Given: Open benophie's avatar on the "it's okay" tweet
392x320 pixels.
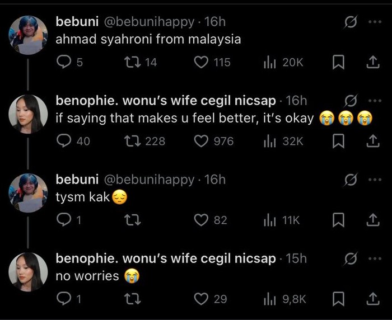Looking at the screenshot, I should (x=27, y=114).
